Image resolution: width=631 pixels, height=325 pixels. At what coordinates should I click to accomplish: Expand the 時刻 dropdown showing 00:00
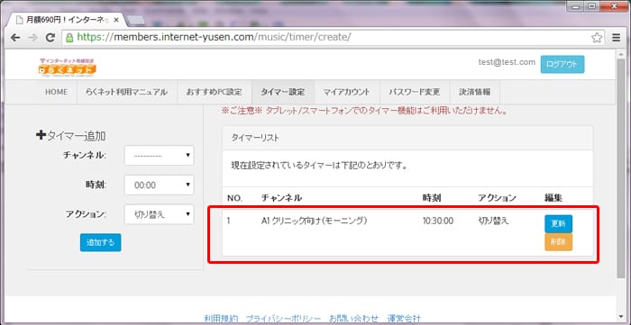pos(159,185)
